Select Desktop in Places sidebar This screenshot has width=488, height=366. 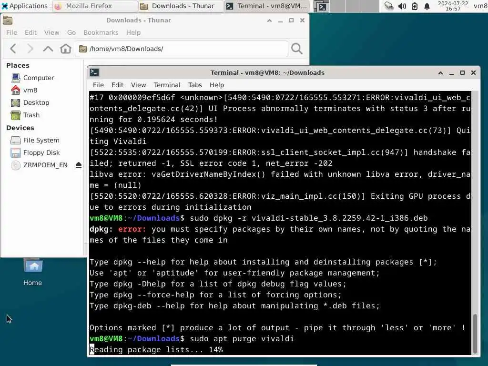(x=36, y=103)
